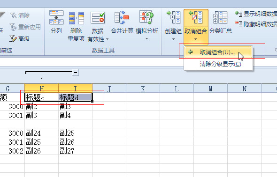Click the Reapply (重新应用) filter button
277x177 pixels.
(25, 27)
